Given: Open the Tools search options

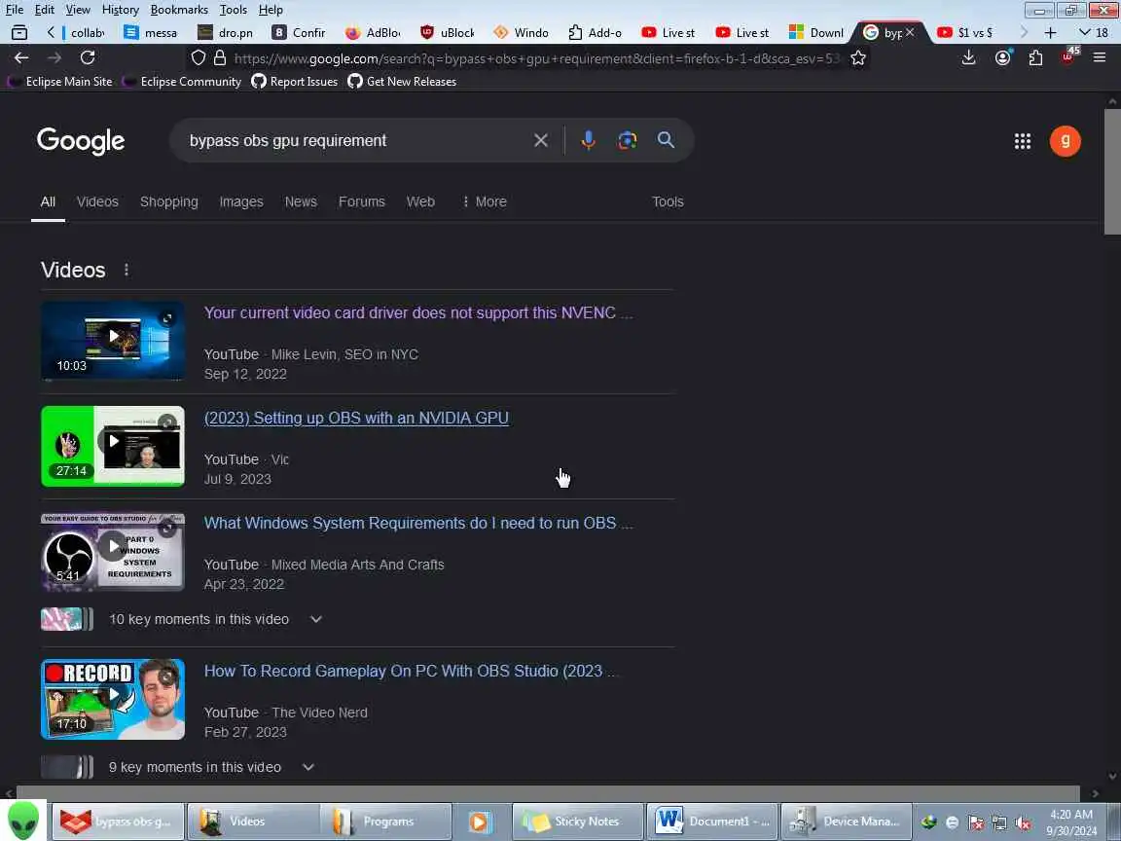Looking at the screenshot, I should (668, 201).
